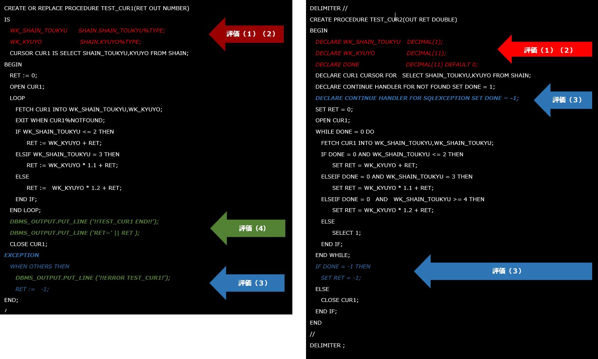Viewport: 598px width, 359px height.
Task: Select 'SET RET = WK_KYUYO * 1.1 + RET;' line
Action: pyautogui.click(x=383, y=188)
